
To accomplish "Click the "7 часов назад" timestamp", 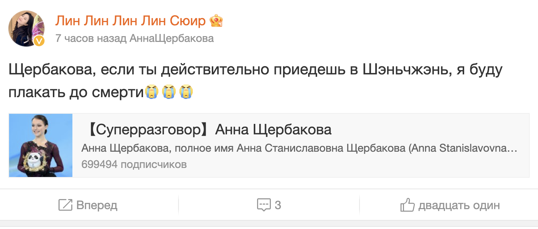I will pyautogui.click(x=91, y=38).
